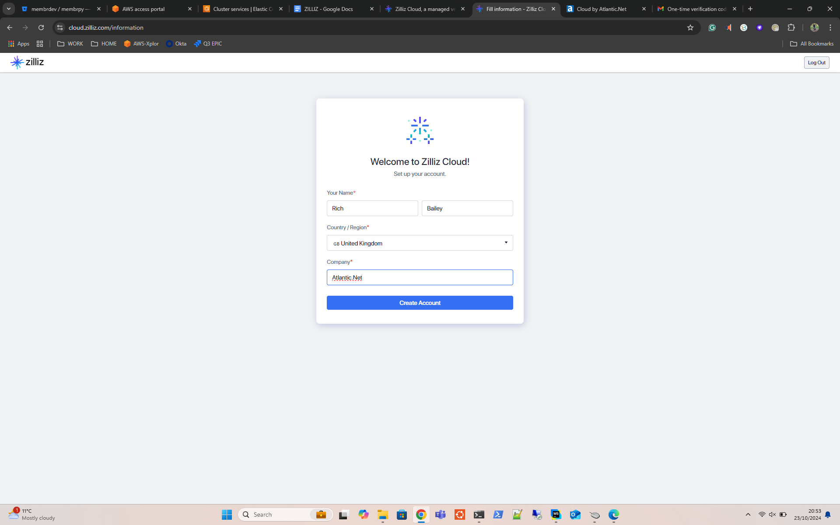This screenshot has height=525, width=840.
Task: Open the tab search dropdown arrow
Action: pyautogui.click(x=8, y=9)
